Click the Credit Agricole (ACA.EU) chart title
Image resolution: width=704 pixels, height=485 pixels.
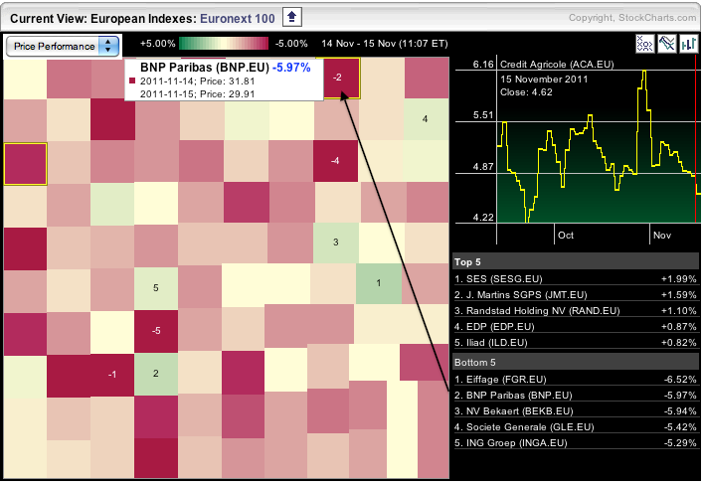click(x=557, y=65)
